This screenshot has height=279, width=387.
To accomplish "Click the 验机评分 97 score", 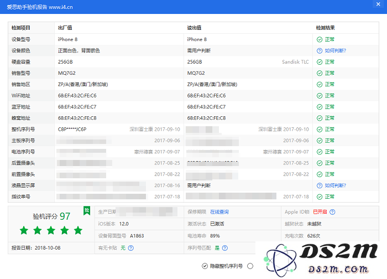I will click(51, 216).
